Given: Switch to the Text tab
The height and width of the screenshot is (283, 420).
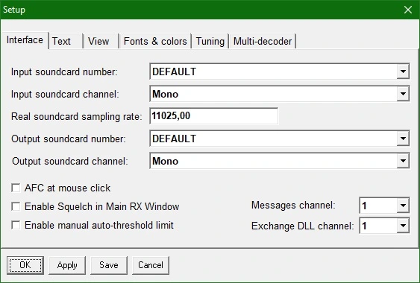Looking at the screenshot, I should [x=66, y=41].
